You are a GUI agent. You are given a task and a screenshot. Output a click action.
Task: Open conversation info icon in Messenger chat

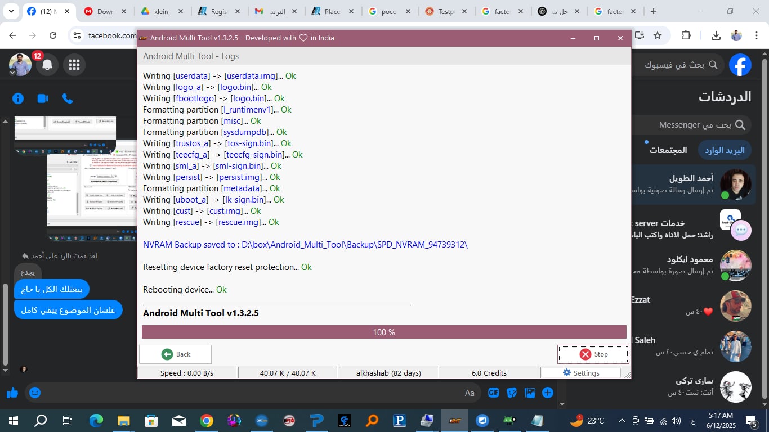(x=18, y=98)
